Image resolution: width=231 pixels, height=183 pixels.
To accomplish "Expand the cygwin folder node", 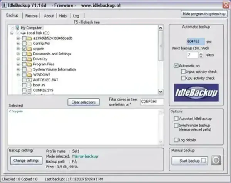I will click(18, 49).
